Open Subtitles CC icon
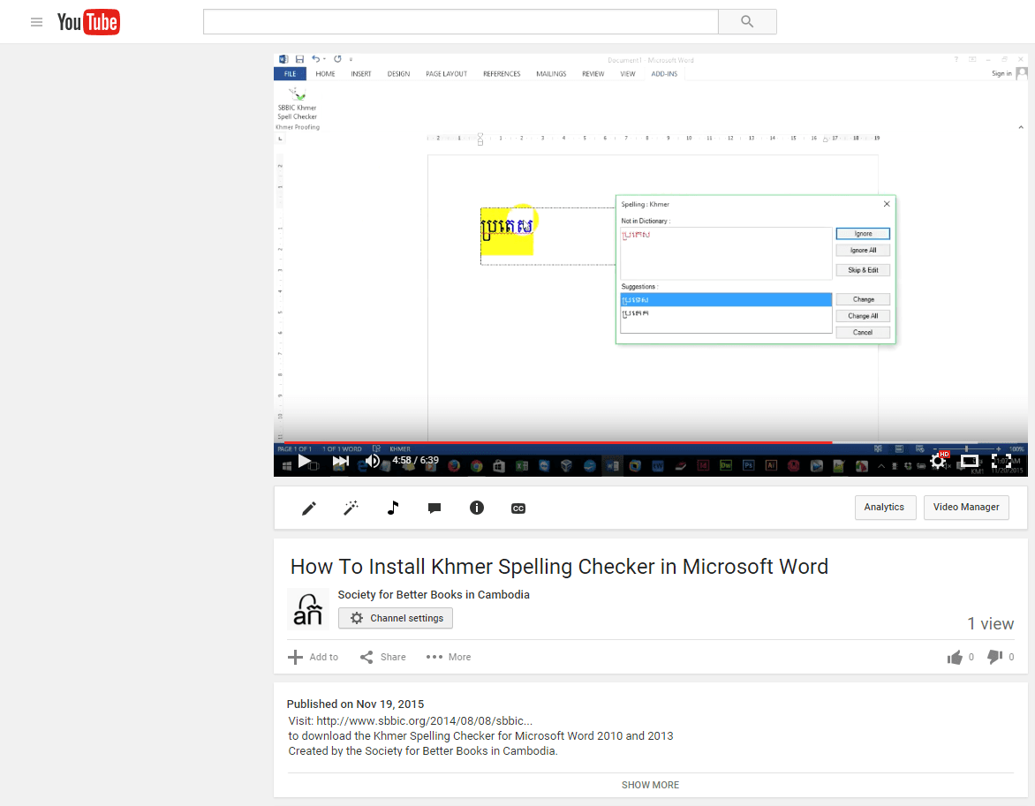 (518, 508)
